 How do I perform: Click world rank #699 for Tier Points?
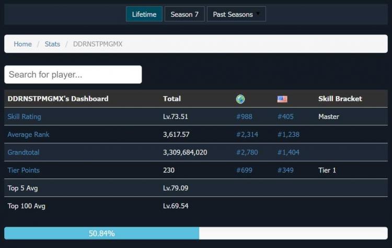click(x=244, y=170)
